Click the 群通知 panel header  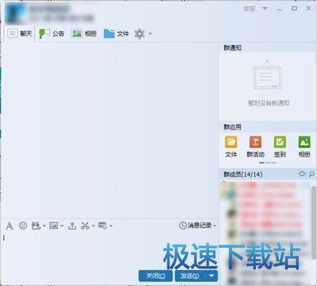[x=268, y=48]
